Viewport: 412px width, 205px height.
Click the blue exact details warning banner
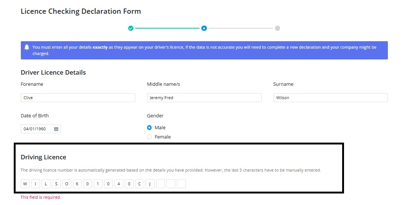coord(204,50)
